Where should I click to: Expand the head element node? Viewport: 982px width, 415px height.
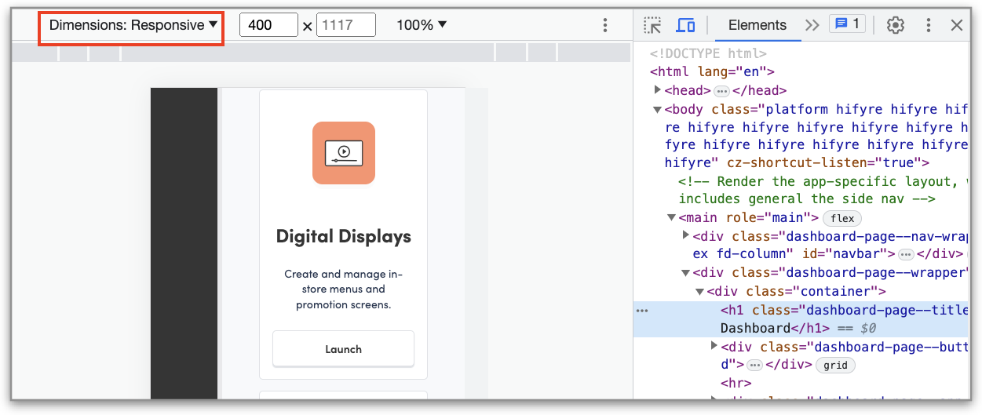[x=658, y=90]
